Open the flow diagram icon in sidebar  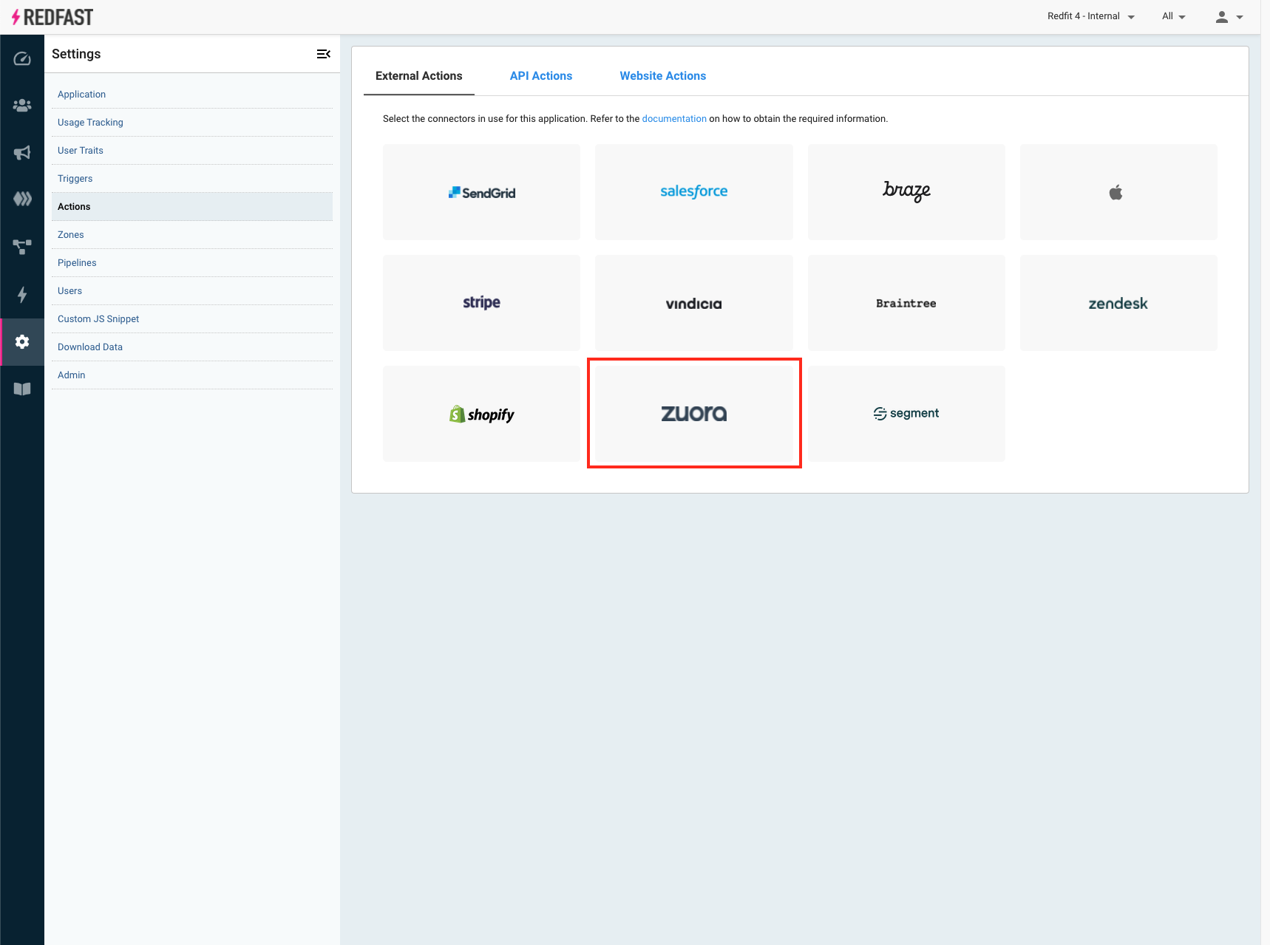(x=22, y=247)
